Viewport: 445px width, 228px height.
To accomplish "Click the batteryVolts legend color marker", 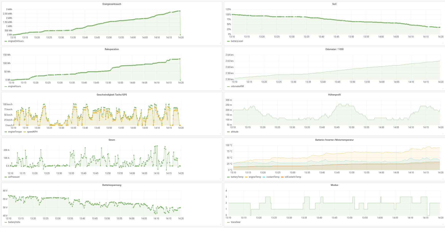I will (6, 222).
